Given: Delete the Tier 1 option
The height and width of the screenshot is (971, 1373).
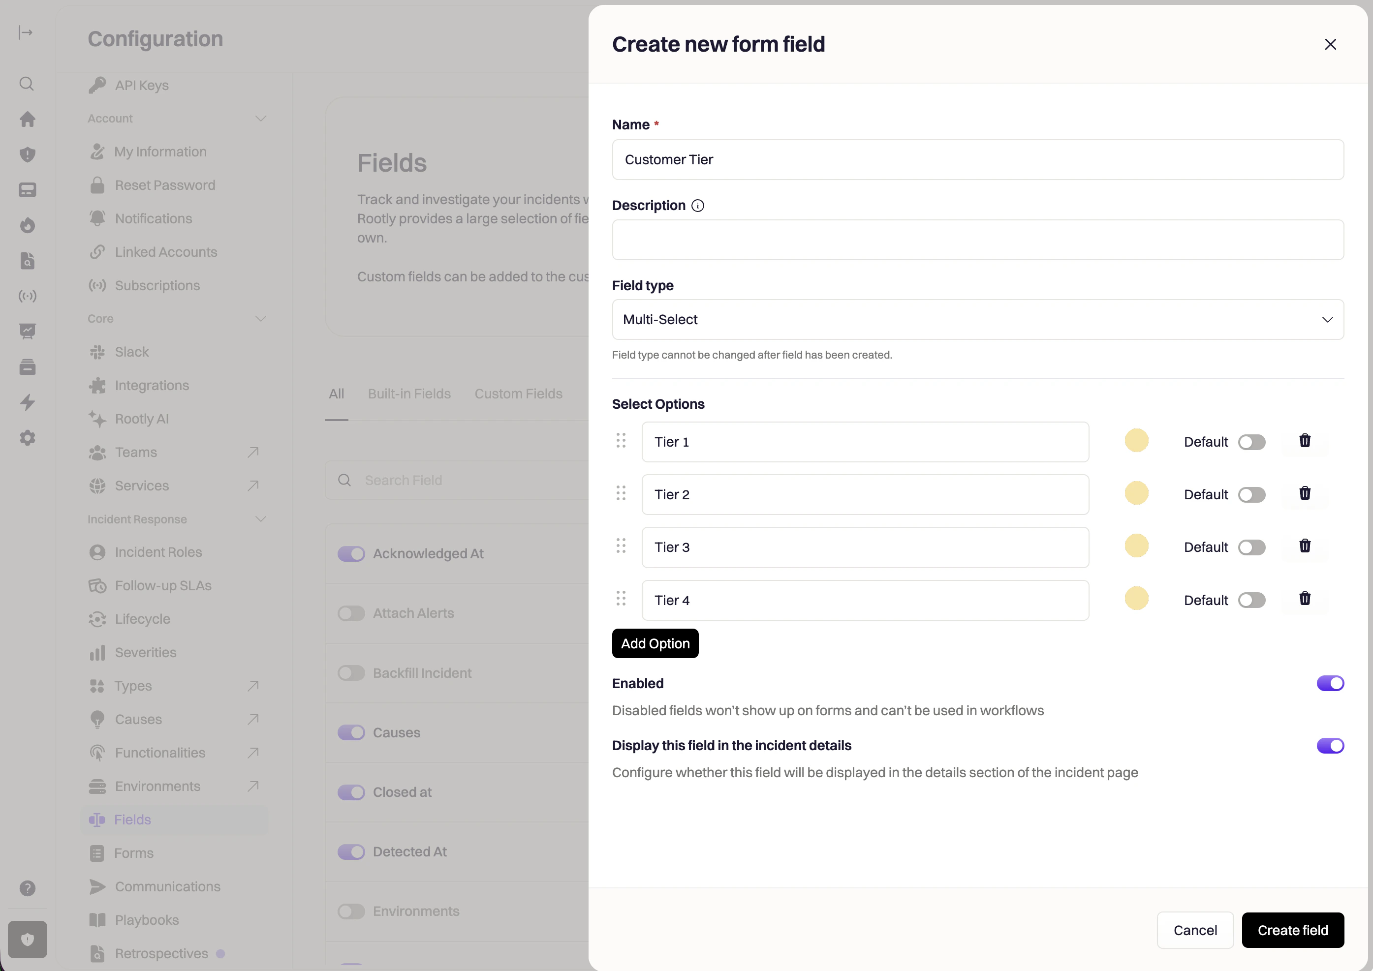Looking at the screenshot, I should (x=1304, y=441).
